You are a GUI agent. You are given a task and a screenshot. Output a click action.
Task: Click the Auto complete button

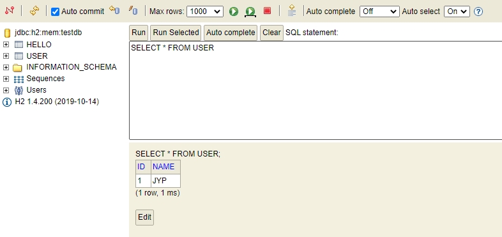[231, 33]
